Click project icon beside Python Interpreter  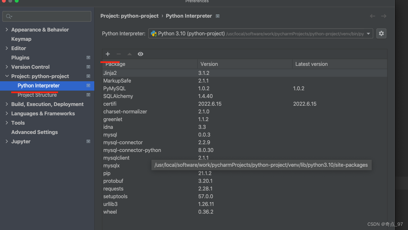[89, 85]
